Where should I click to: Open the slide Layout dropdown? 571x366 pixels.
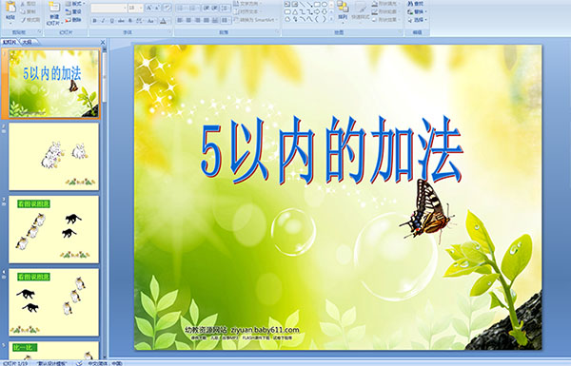click(x=75, y=4)
